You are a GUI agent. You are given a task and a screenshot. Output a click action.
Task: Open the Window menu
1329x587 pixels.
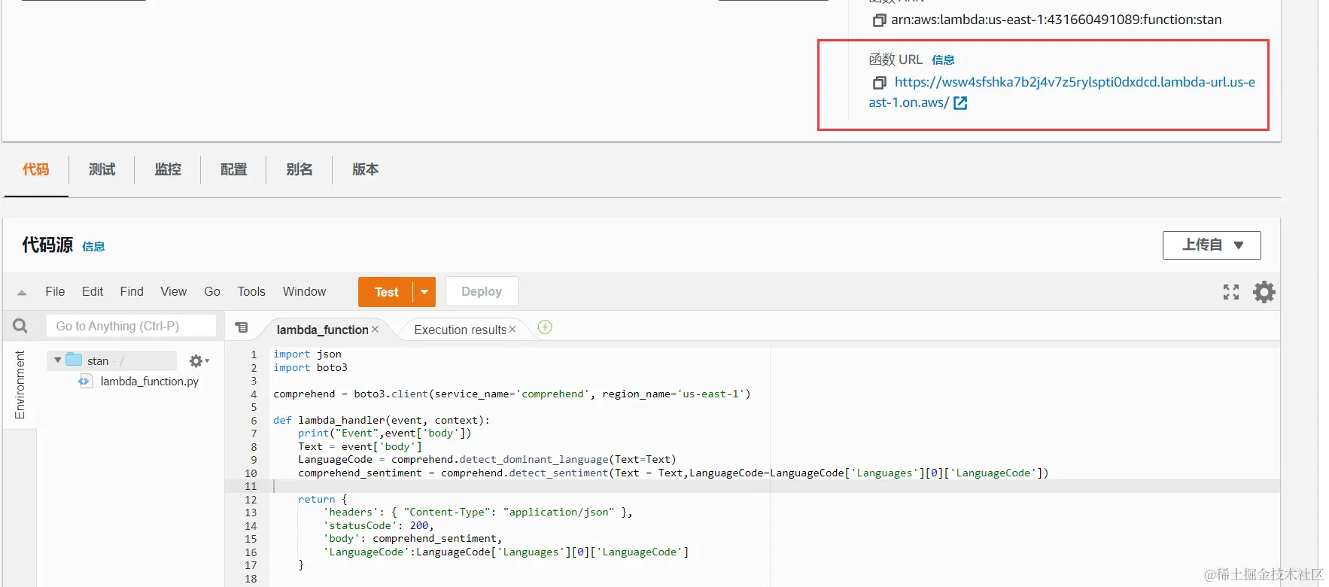pos(304,291)
